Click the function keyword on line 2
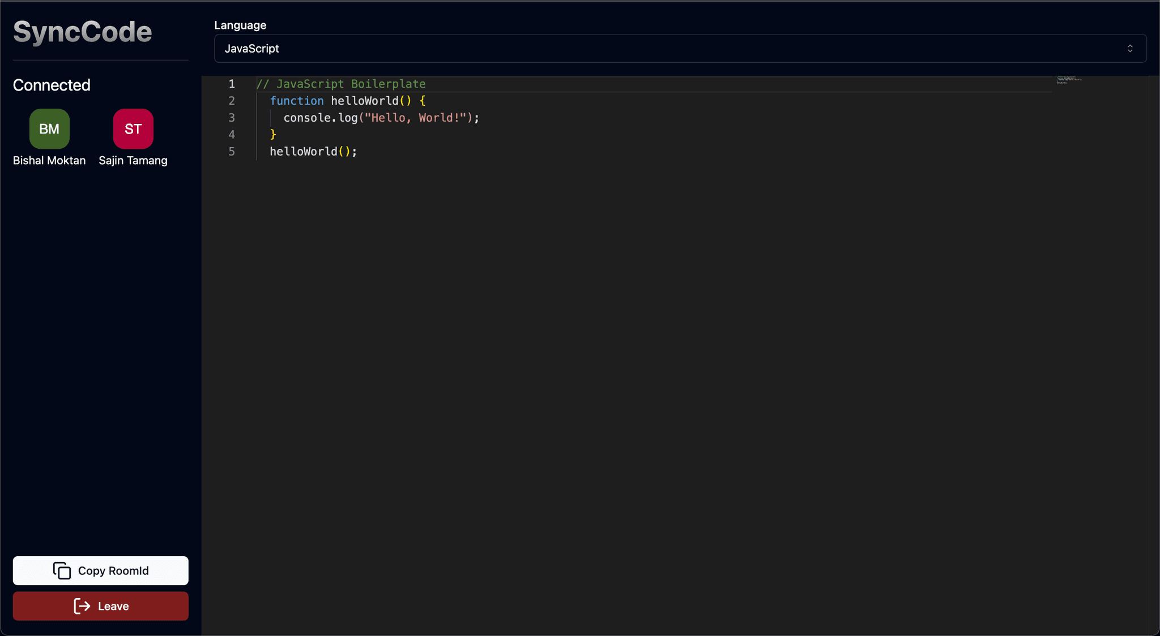1160x636 pixels. 297,101
